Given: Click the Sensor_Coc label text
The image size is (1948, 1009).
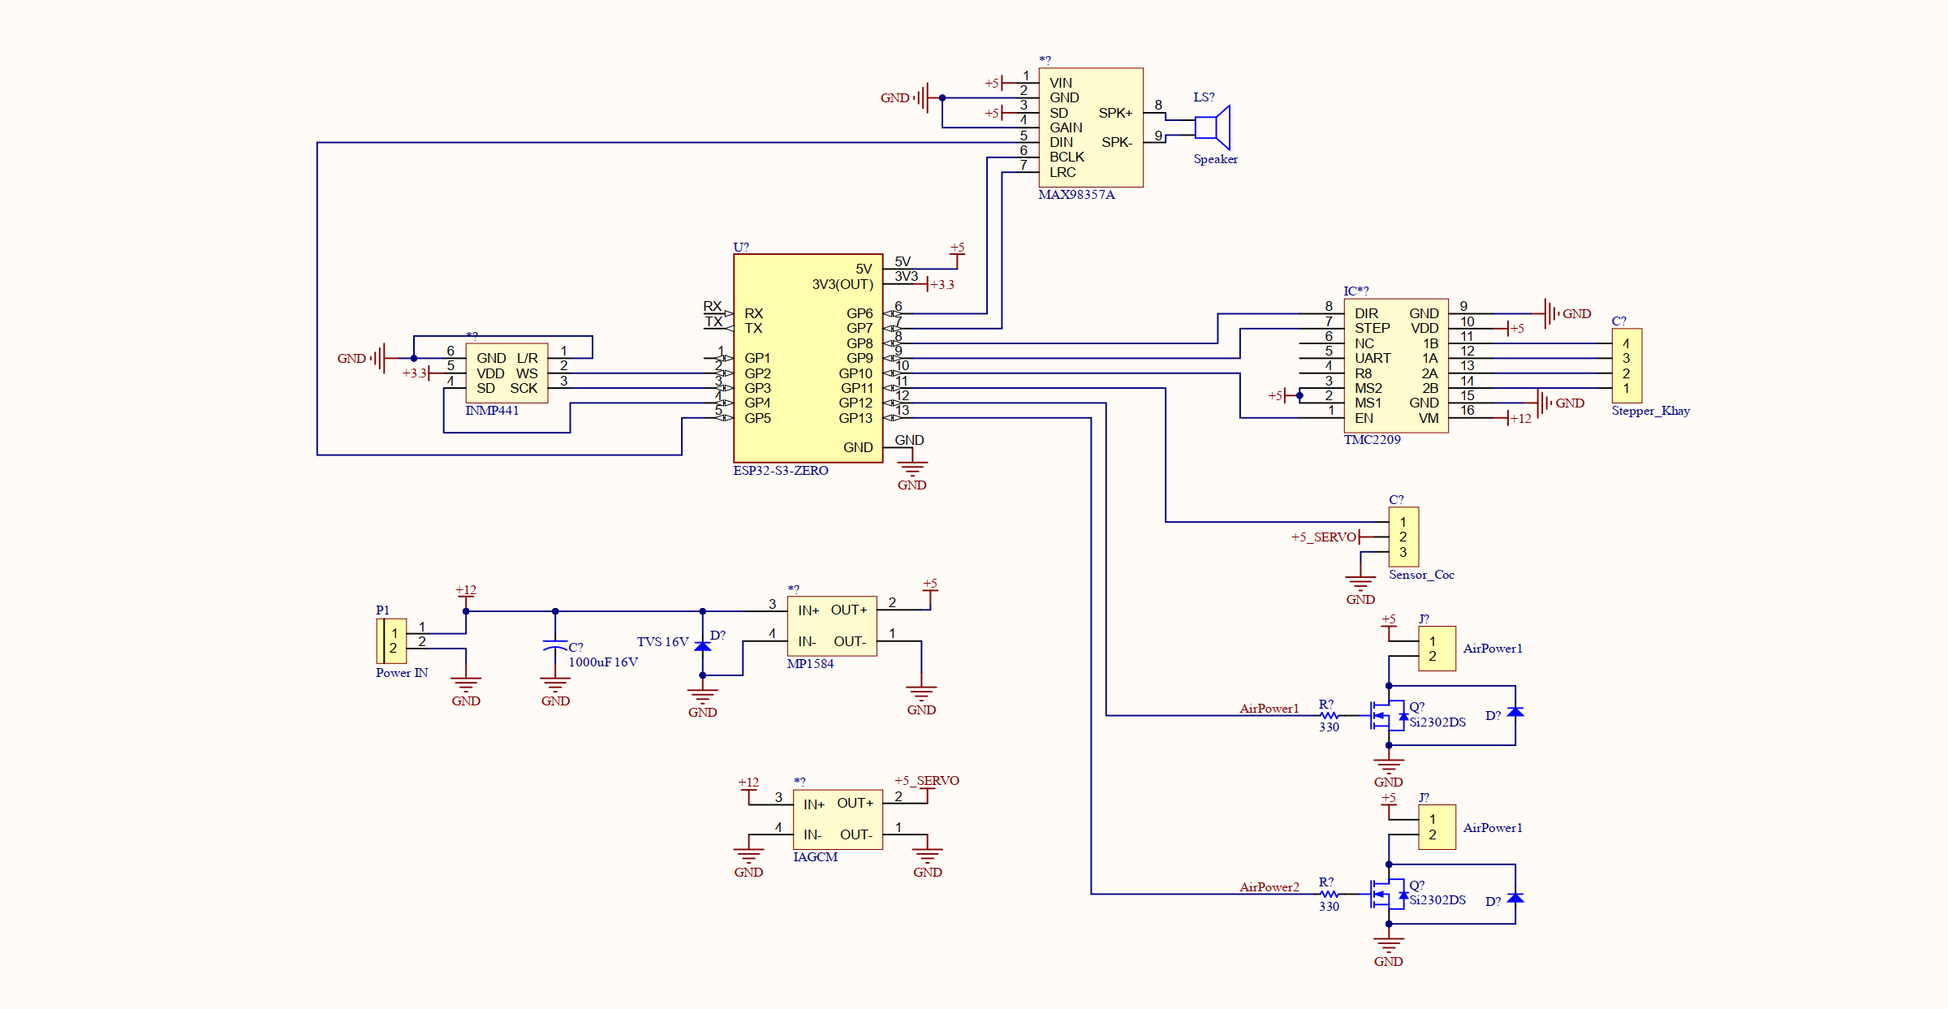Looking at the screenshot, I should coord(1421,575).
